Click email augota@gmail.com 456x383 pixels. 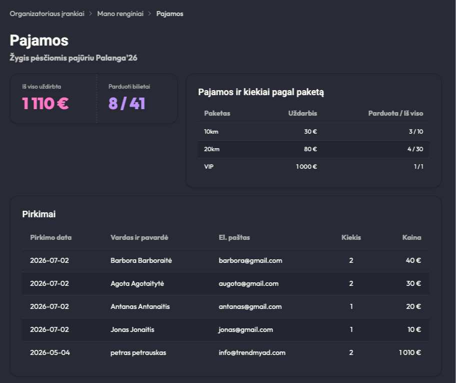(x=248, y=283)
